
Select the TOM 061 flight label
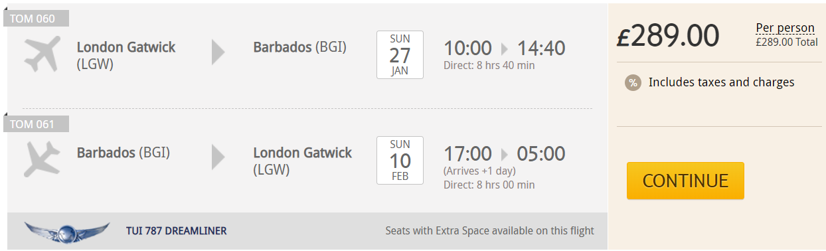click(x=37, y=124)
